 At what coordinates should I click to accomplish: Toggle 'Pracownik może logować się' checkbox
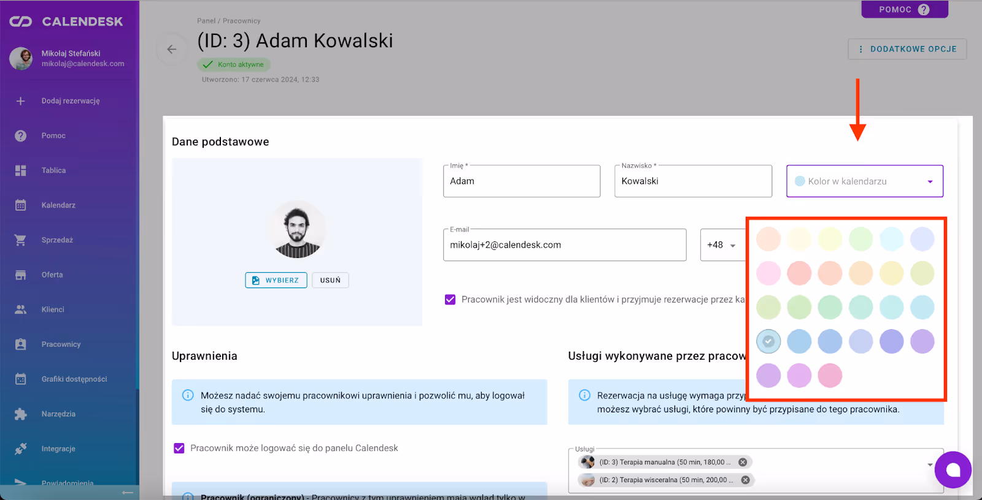point(179,449)
